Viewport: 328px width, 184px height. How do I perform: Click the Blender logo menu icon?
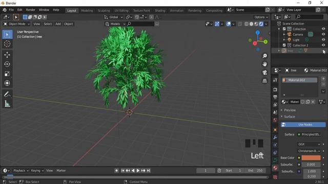[x=5, y=10]
